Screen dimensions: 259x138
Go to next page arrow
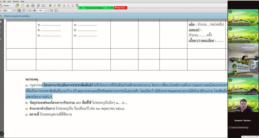click(x=5, y=10)
